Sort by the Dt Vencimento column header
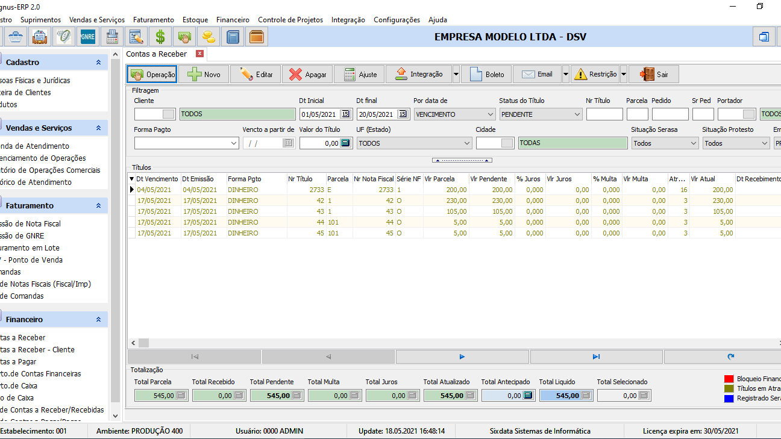The image size is (781, 439). tap(157, 179)
